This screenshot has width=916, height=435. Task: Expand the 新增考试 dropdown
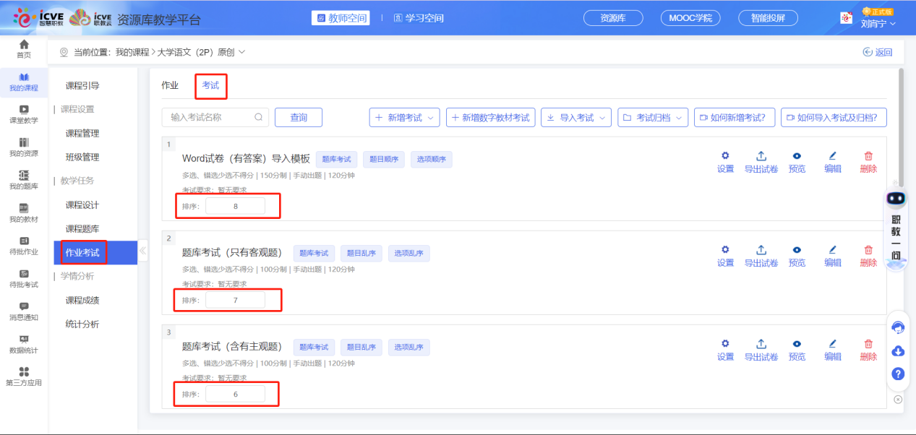pyautogui.click(x=404, y=118)
